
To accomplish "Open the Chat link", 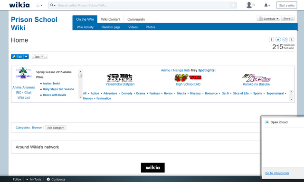I will click(28, 93).
